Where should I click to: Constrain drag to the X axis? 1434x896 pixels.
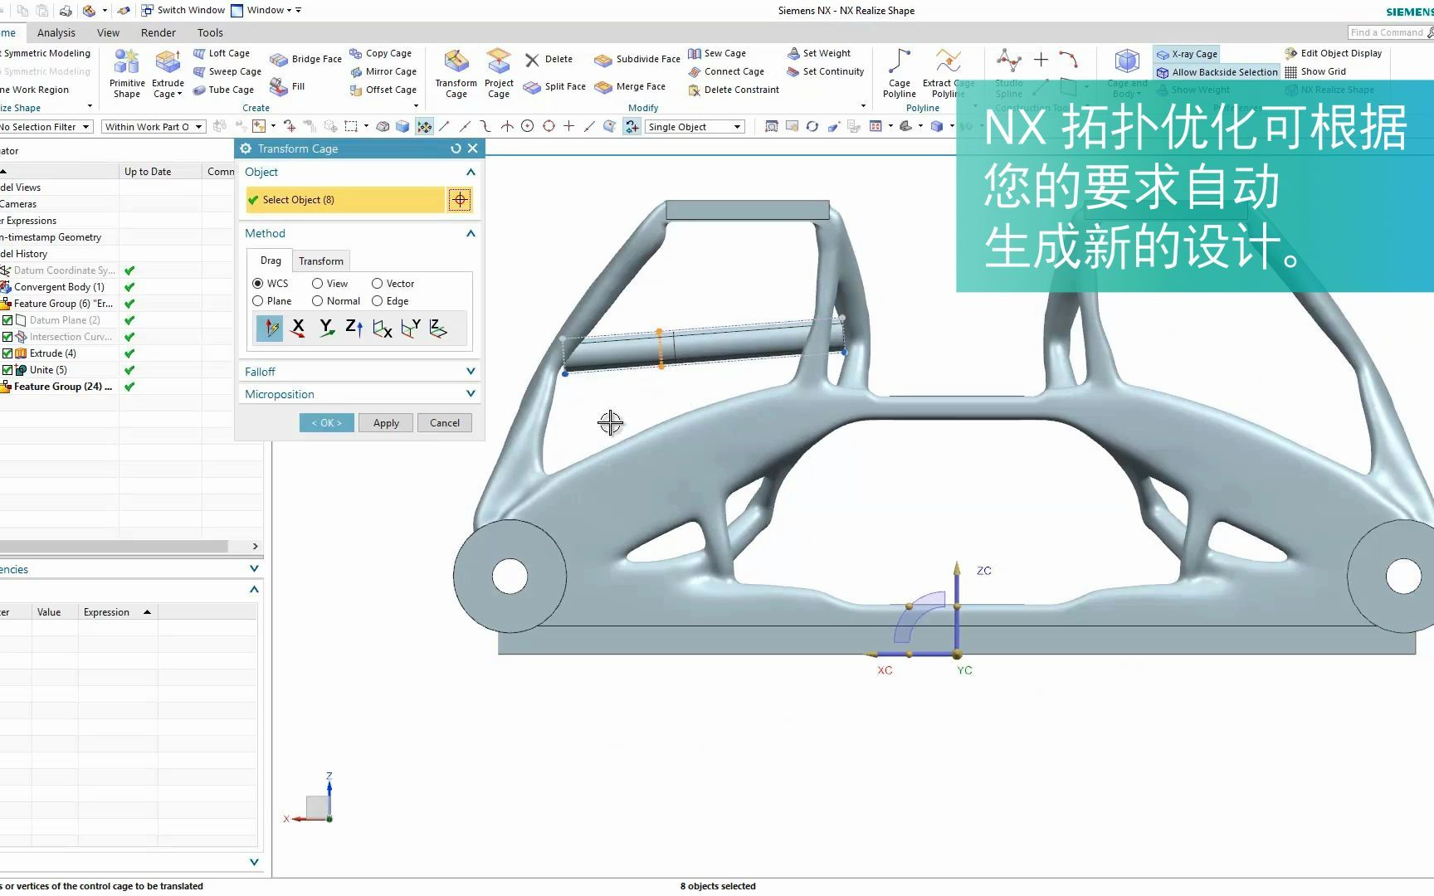[x=298, y=328]
